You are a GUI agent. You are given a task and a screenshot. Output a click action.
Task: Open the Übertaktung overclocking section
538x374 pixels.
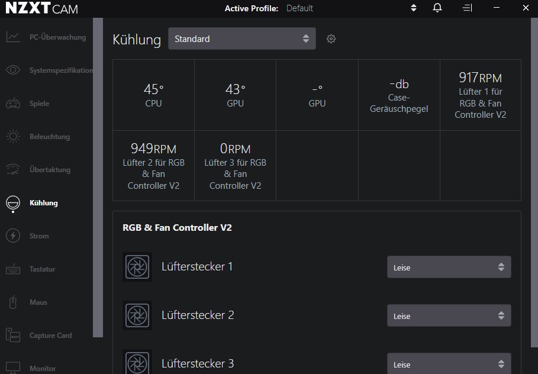[50, 169]
